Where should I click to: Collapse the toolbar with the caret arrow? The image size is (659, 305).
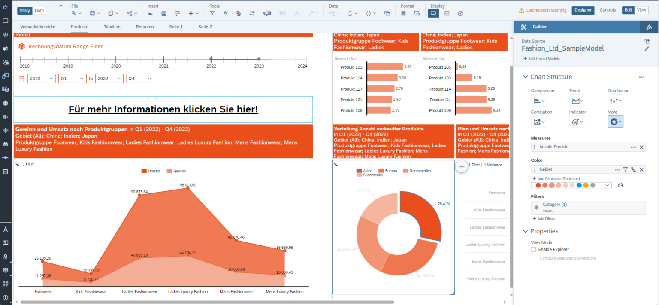pos(60,6)
